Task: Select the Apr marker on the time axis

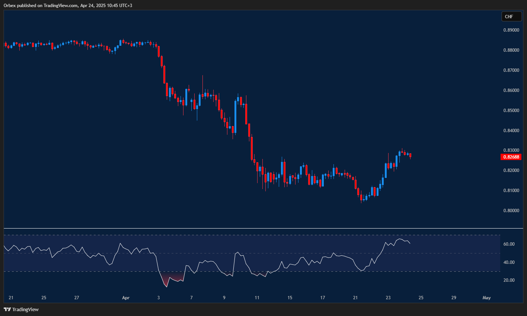Action: tap(126, 298)
